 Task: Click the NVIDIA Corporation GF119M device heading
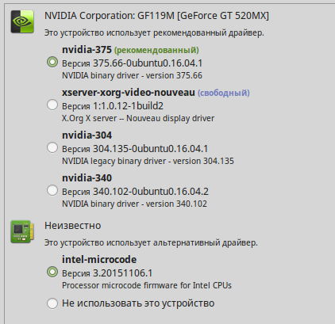point(156,16)
